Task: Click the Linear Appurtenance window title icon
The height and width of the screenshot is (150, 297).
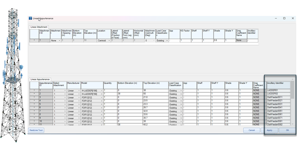Action: (x=30, y=18)
